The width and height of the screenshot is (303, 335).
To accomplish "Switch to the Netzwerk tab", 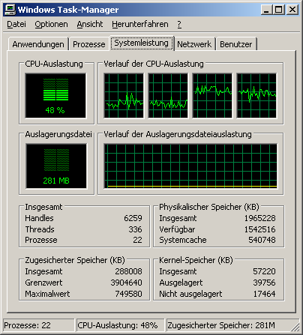I will (x=194, y=44).
